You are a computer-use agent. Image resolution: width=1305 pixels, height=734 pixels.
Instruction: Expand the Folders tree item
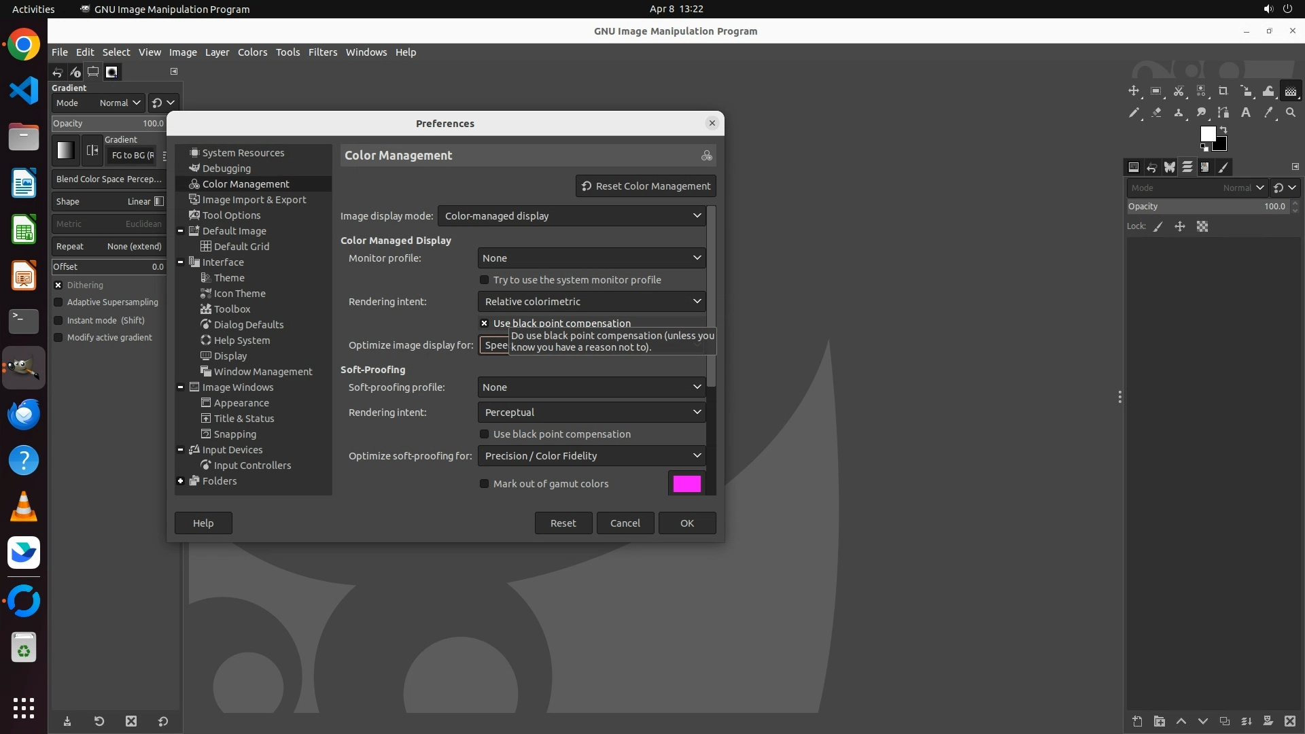point(181,481)
